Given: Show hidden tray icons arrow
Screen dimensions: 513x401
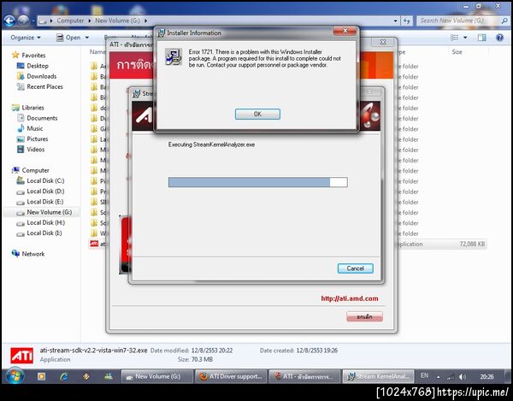Looking at the screenshot, I should (438, 377).
